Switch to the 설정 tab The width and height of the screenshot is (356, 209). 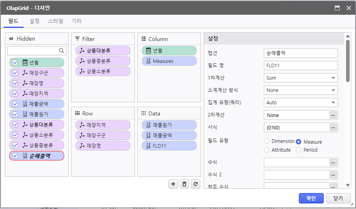click(x=34, y=21)
